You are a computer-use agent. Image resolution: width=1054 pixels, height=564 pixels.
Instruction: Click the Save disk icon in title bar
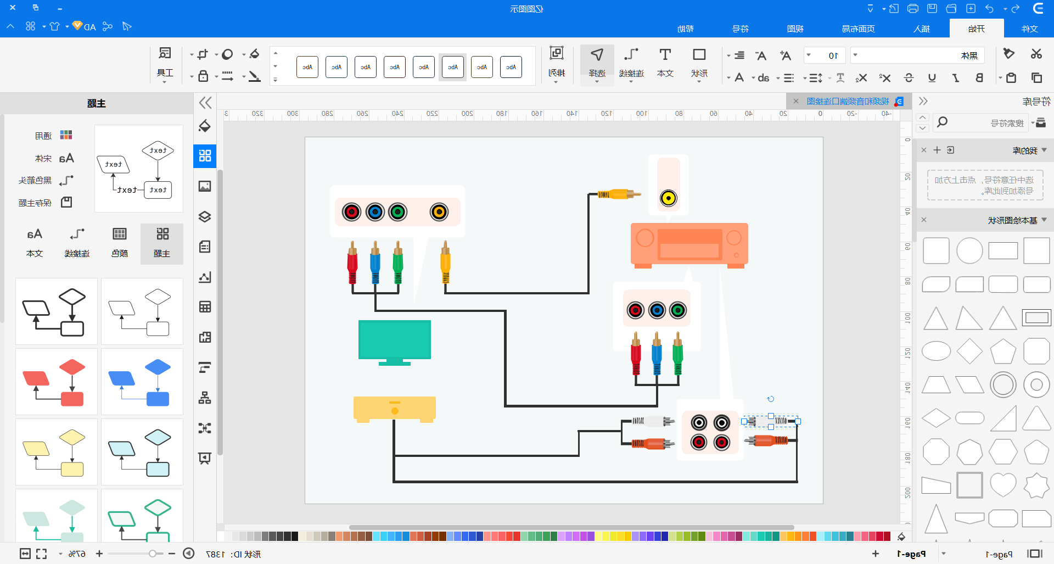(x=932, y=8)
